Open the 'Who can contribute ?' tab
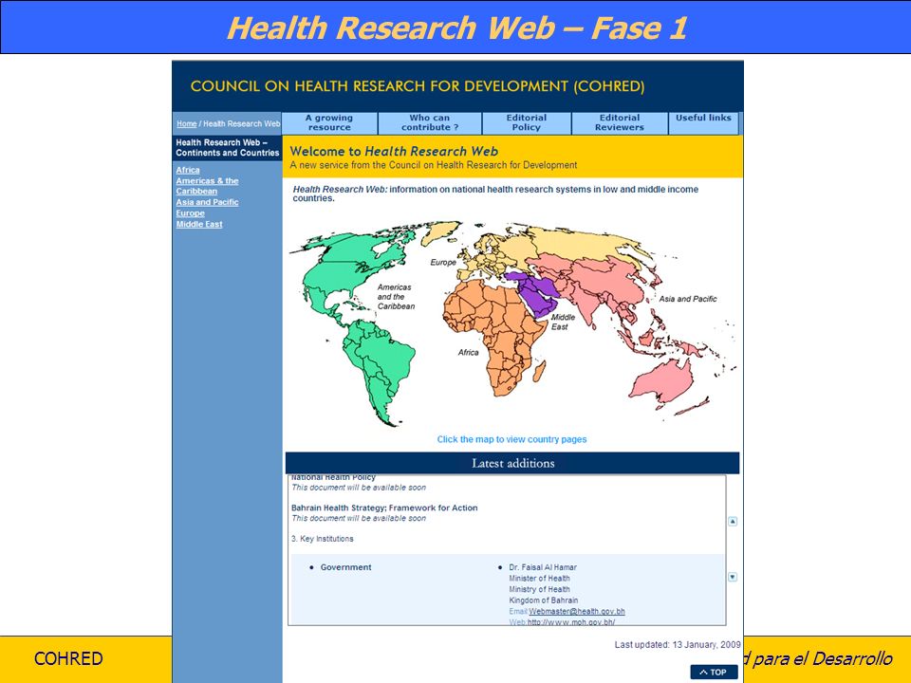 point(430,122)
